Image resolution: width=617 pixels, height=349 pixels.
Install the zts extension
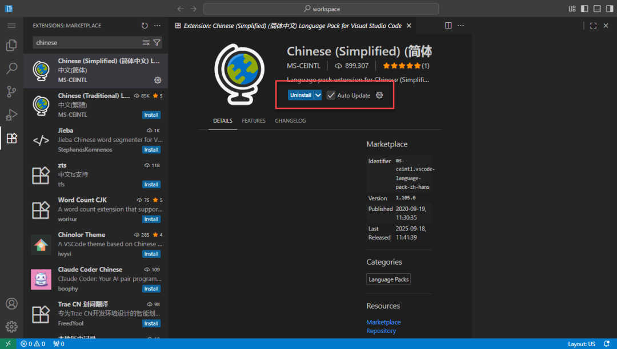[151, 185]
